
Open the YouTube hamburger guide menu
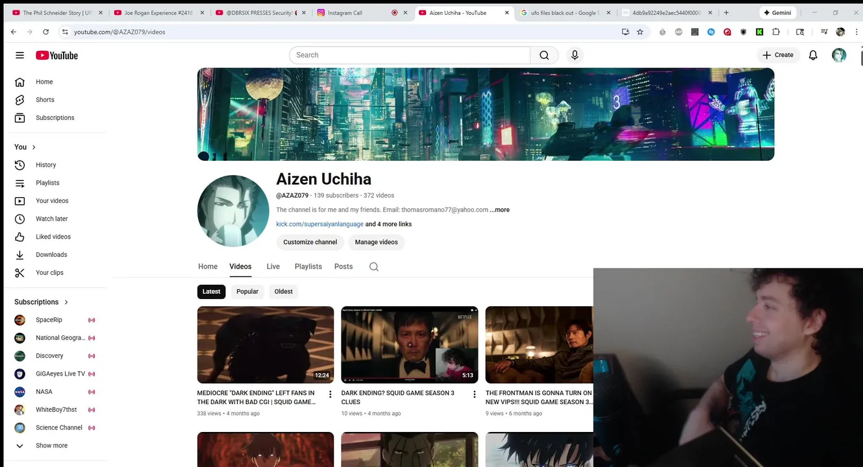point(19,55)
